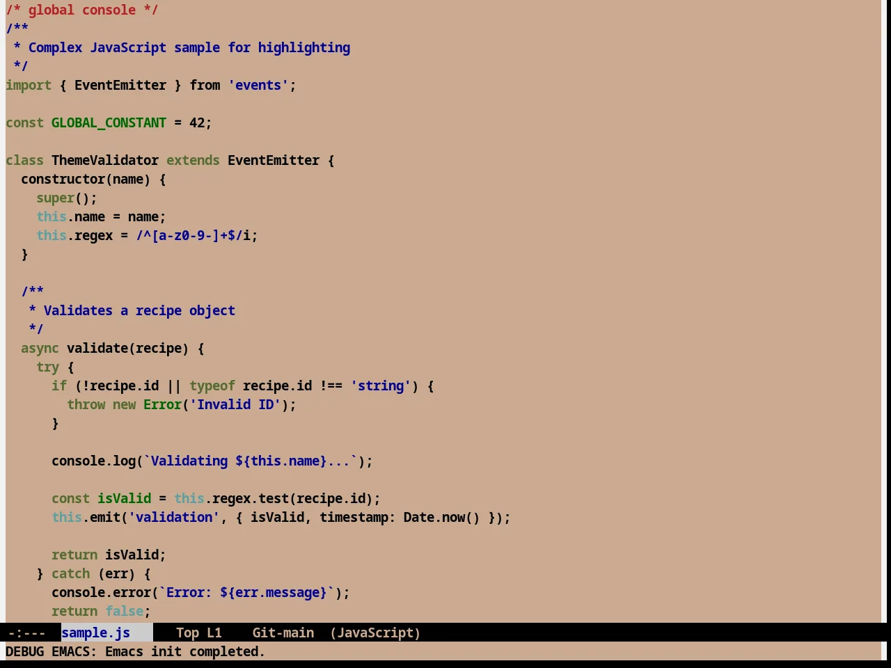Click the 'Invalid ID' string
891x668 pixels.
click(235, 404)
